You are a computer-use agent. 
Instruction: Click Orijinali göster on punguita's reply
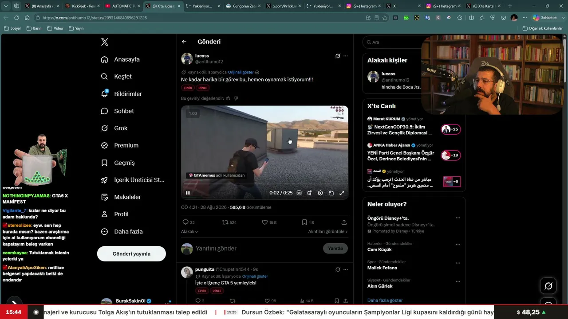coord(255,276)
